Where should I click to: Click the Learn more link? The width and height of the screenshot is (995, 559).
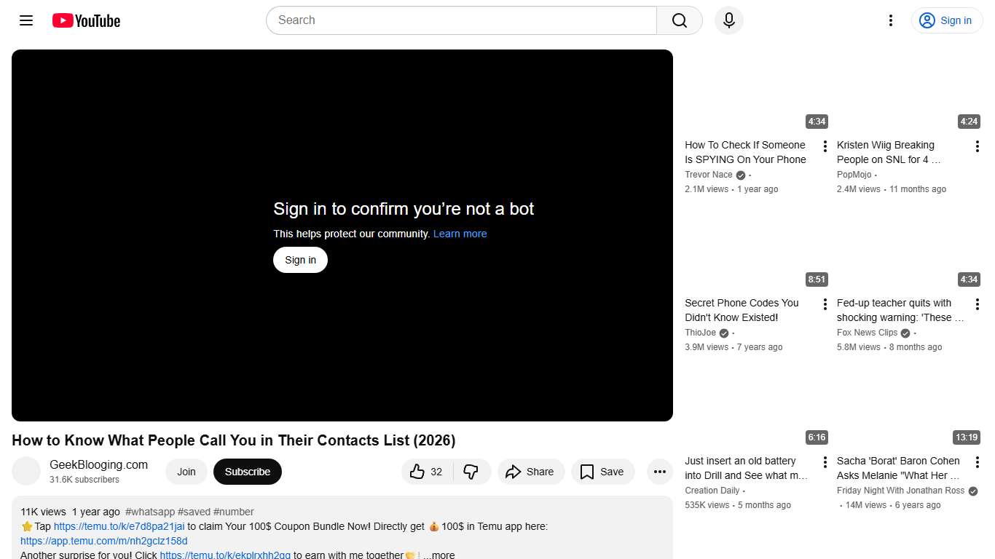click(460, 234)
